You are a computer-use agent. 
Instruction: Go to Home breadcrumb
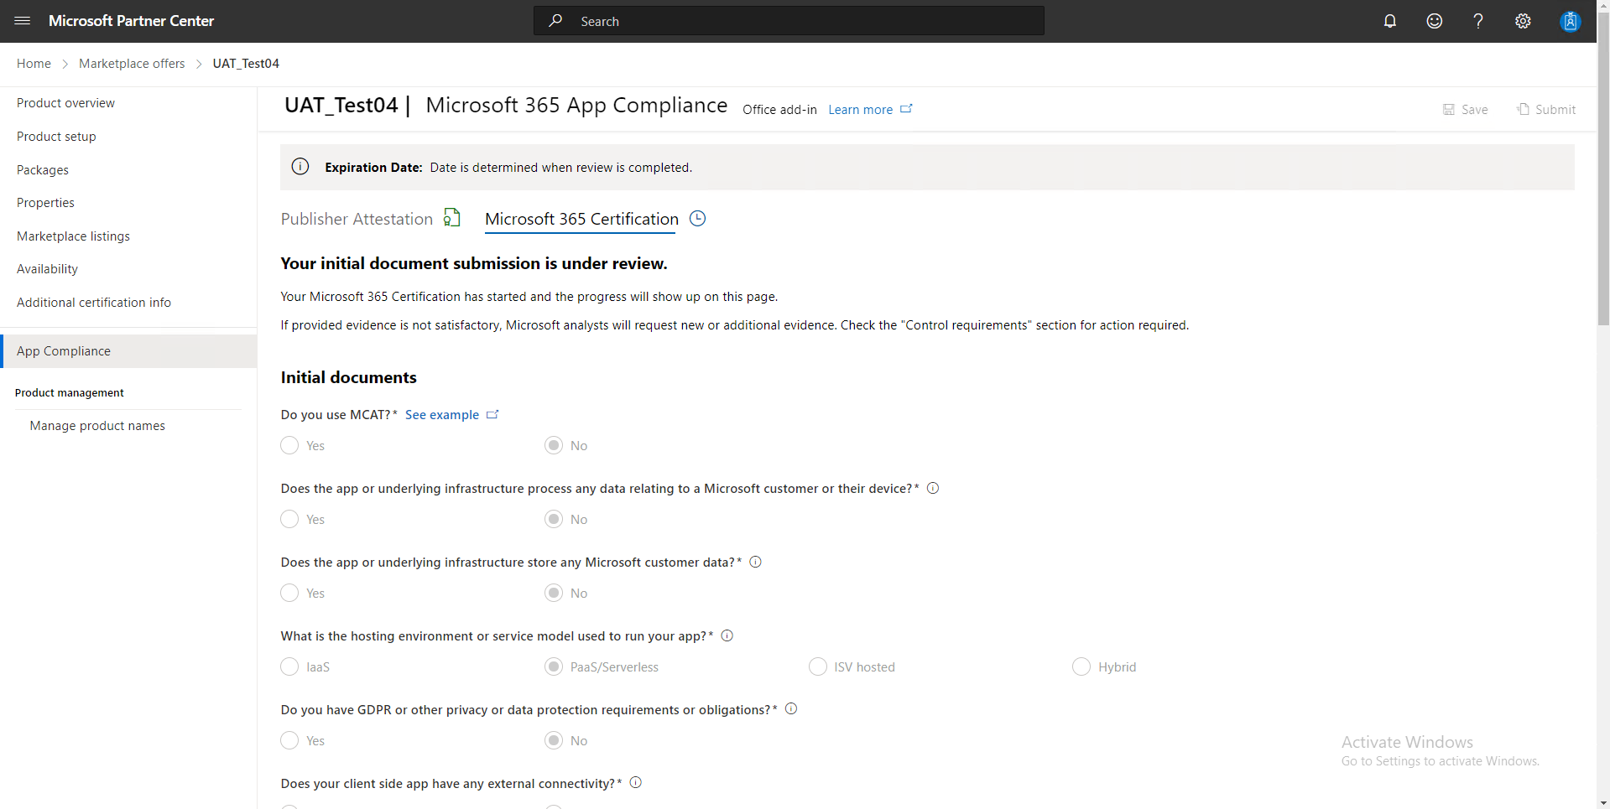click(34, 64)
